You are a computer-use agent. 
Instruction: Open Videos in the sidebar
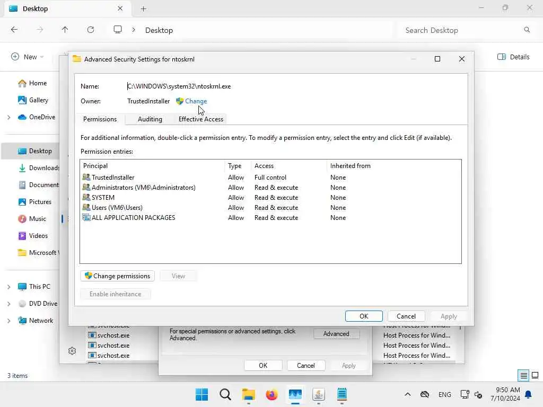tap(33, 236)
